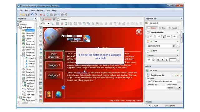
Task: Undo the last action
Action: coord(32,15)
